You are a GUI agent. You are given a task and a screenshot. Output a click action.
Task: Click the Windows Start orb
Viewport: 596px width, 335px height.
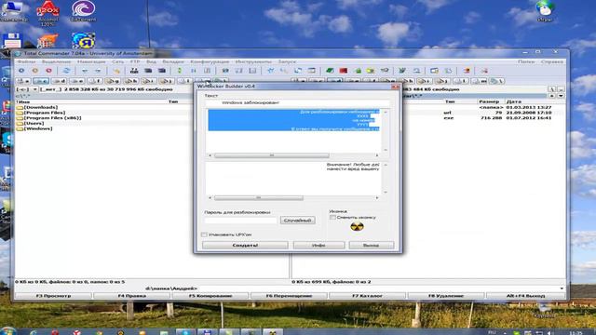click(7, 331)
